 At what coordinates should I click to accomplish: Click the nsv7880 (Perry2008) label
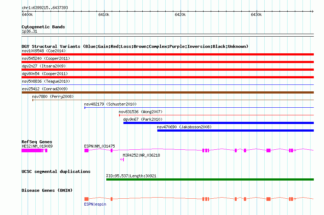53,96
